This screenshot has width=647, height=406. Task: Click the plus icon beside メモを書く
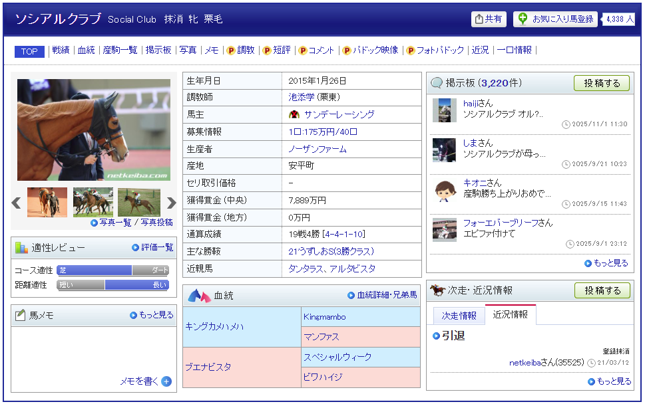tap(166, 381)
